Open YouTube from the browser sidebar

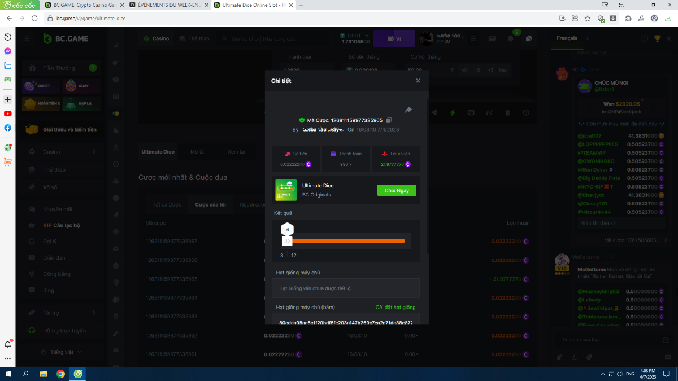[x=8, y=113]
